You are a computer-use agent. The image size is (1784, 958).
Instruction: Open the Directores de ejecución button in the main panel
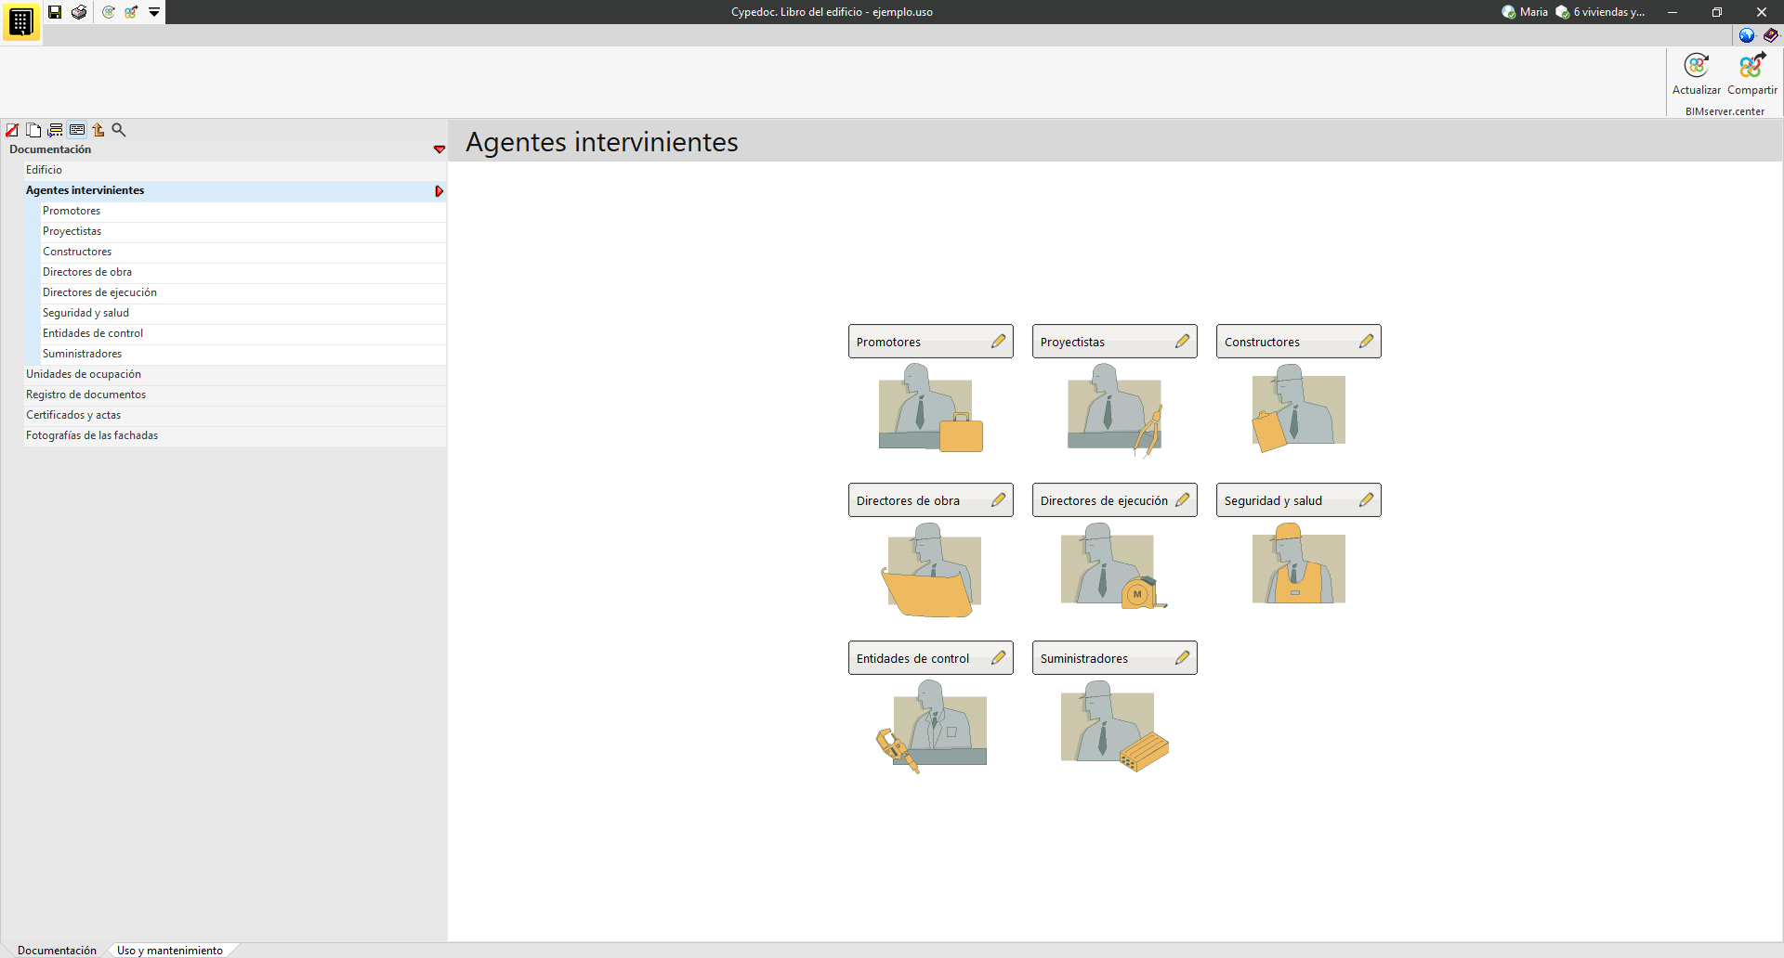(x=1115, y=499)
